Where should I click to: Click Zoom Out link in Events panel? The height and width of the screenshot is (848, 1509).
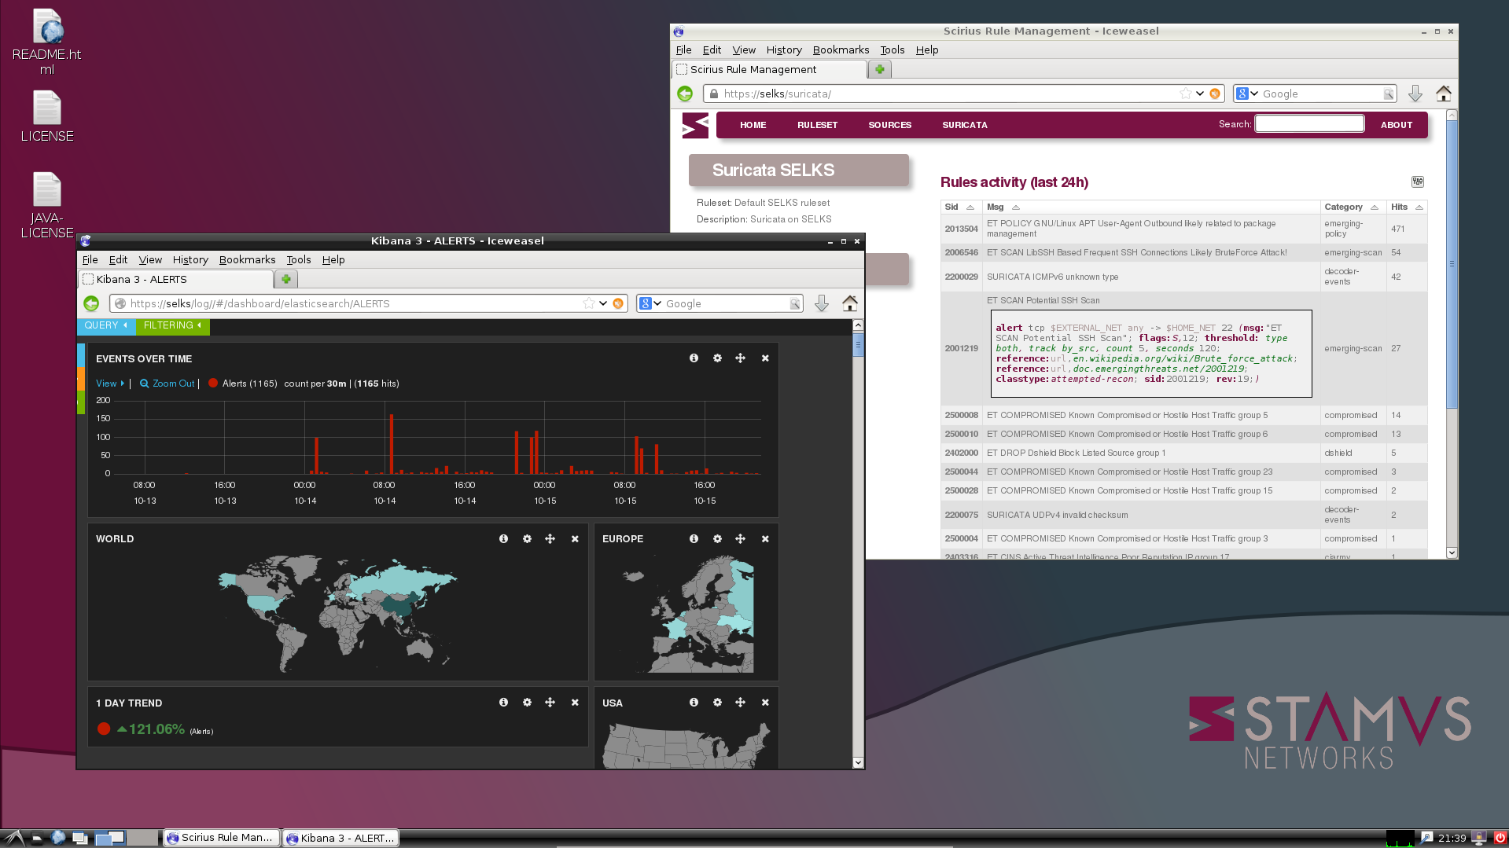click(x=167, y=384)
